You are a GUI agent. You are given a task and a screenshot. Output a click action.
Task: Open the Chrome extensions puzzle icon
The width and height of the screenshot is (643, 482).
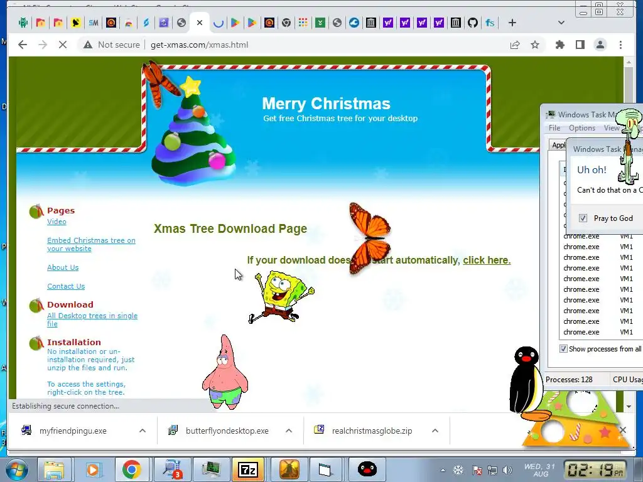559,45
